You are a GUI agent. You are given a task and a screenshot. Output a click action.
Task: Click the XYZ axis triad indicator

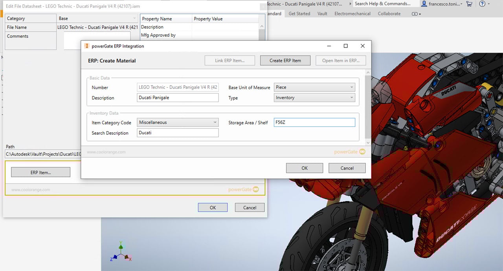pyautogui.click(x=121, y=253)
